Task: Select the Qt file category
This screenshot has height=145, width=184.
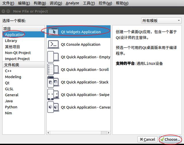Action: (24, 83)
